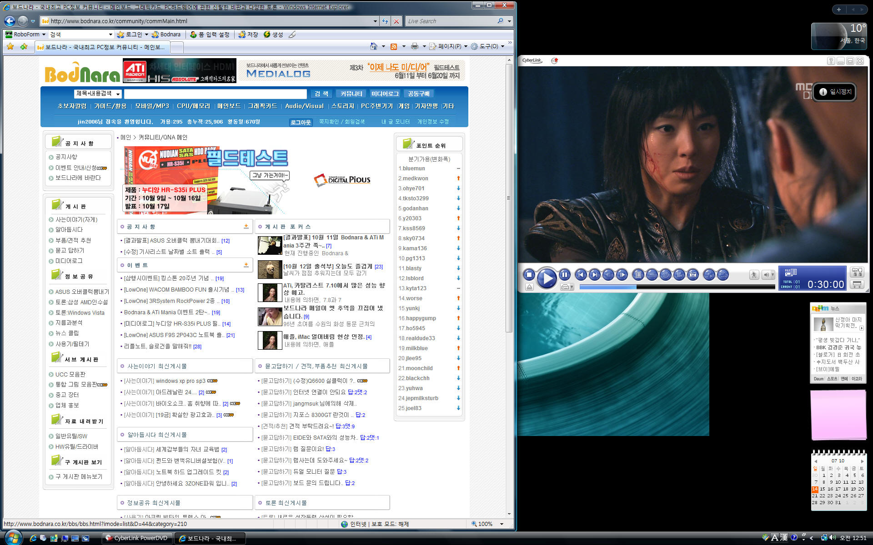873x545 pixels.
Task: Open the 그래픽카드 navigation menu item
Action: click(262, 106)
